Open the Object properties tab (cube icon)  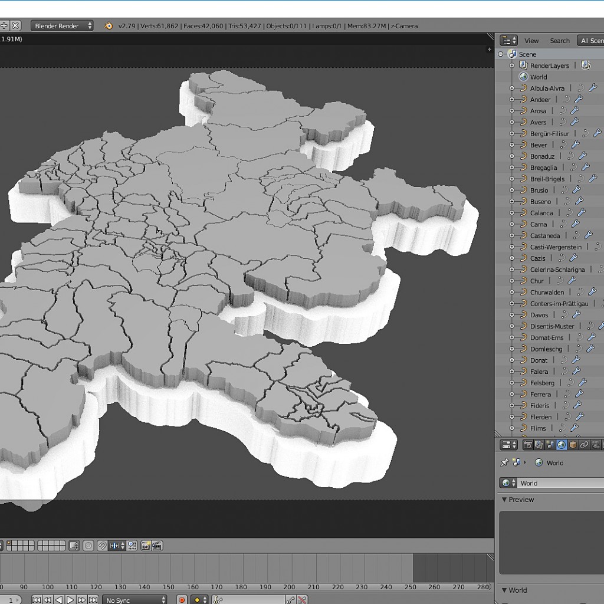pos(573,445)
